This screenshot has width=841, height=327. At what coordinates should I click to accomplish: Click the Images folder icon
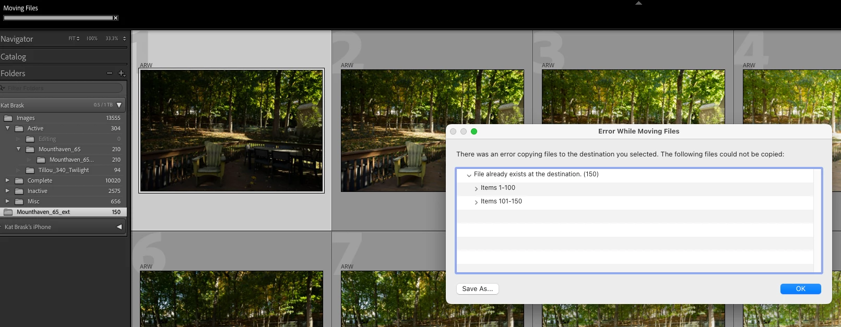[8, 118]
